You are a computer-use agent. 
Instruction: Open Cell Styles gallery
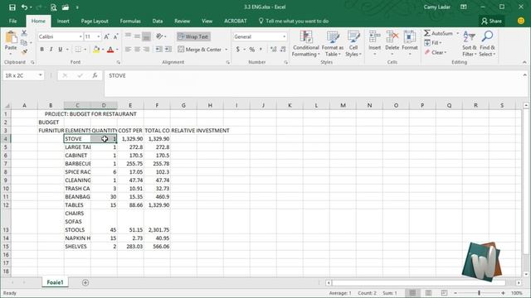coord(353,44)
